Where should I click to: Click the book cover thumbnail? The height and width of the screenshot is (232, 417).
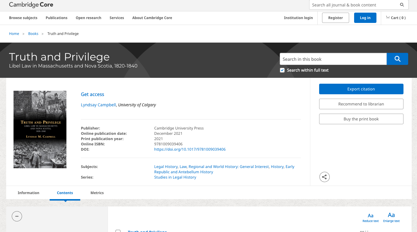coord(40,130)
